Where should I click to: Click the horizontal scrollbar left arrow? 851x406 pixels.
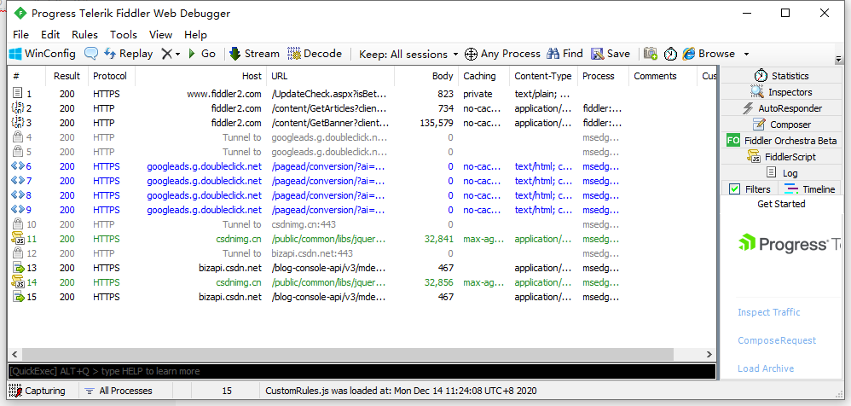click(x=14, y=354)
